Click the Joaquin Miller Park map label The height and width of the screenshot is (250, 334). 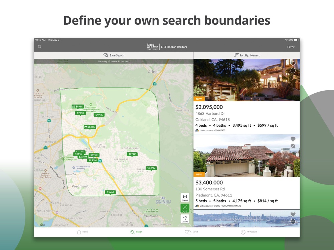tap(151, 210)
